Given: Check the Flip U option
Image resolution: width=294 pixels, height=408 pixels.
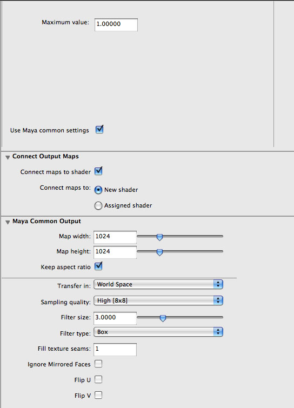Looking at the screenshot, I should [98, 379].
